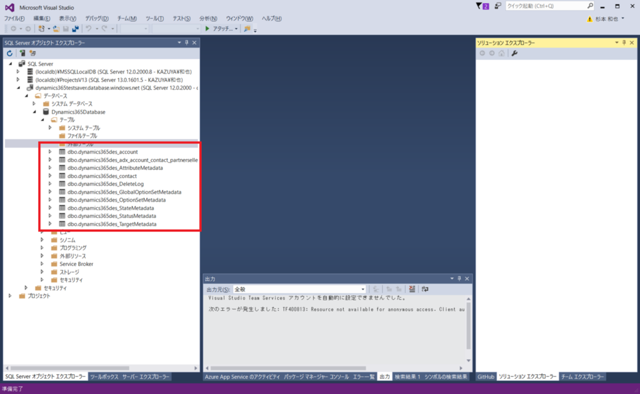This screenshot has height=394, width=640.
Task: Expand the システム データベース folder
Action: 34,104
